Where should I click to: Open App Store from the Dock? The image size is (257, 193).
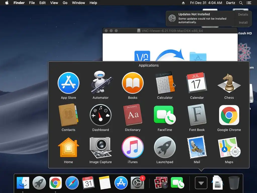[121, 183]
